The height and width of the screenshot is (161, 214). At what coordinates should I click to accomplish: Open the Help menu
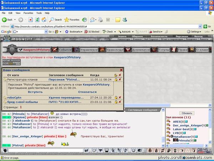pyautogui.click(x=47, y=13)
